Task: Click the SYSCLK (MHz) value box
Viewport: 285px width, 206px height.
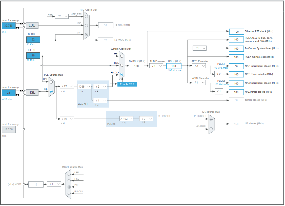Action: (x=136, y=66)
